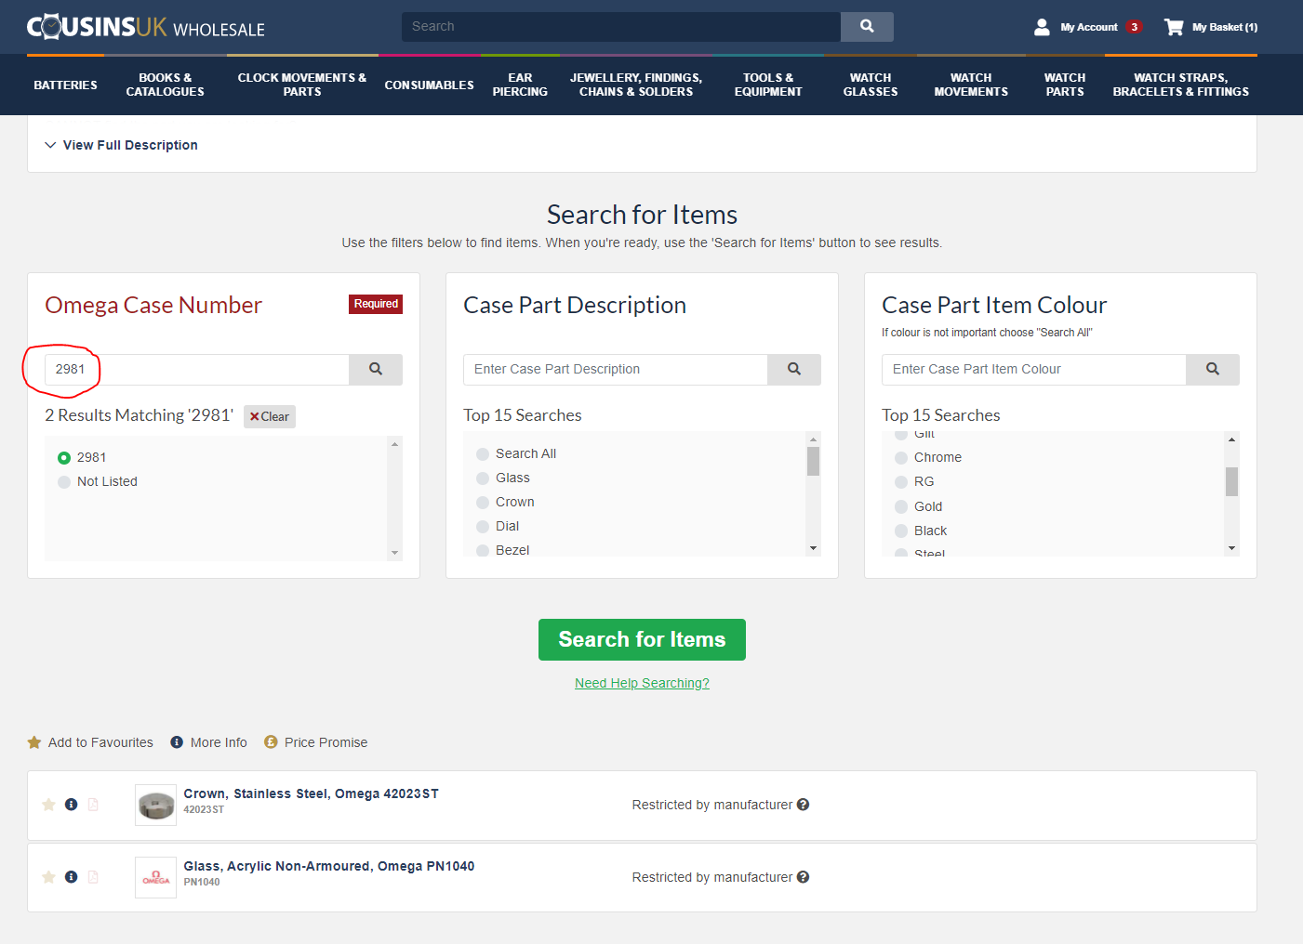This screenshot has height=944, width=1303.
Task: Select the 'Not Listed' radio option
Action: 64,482
